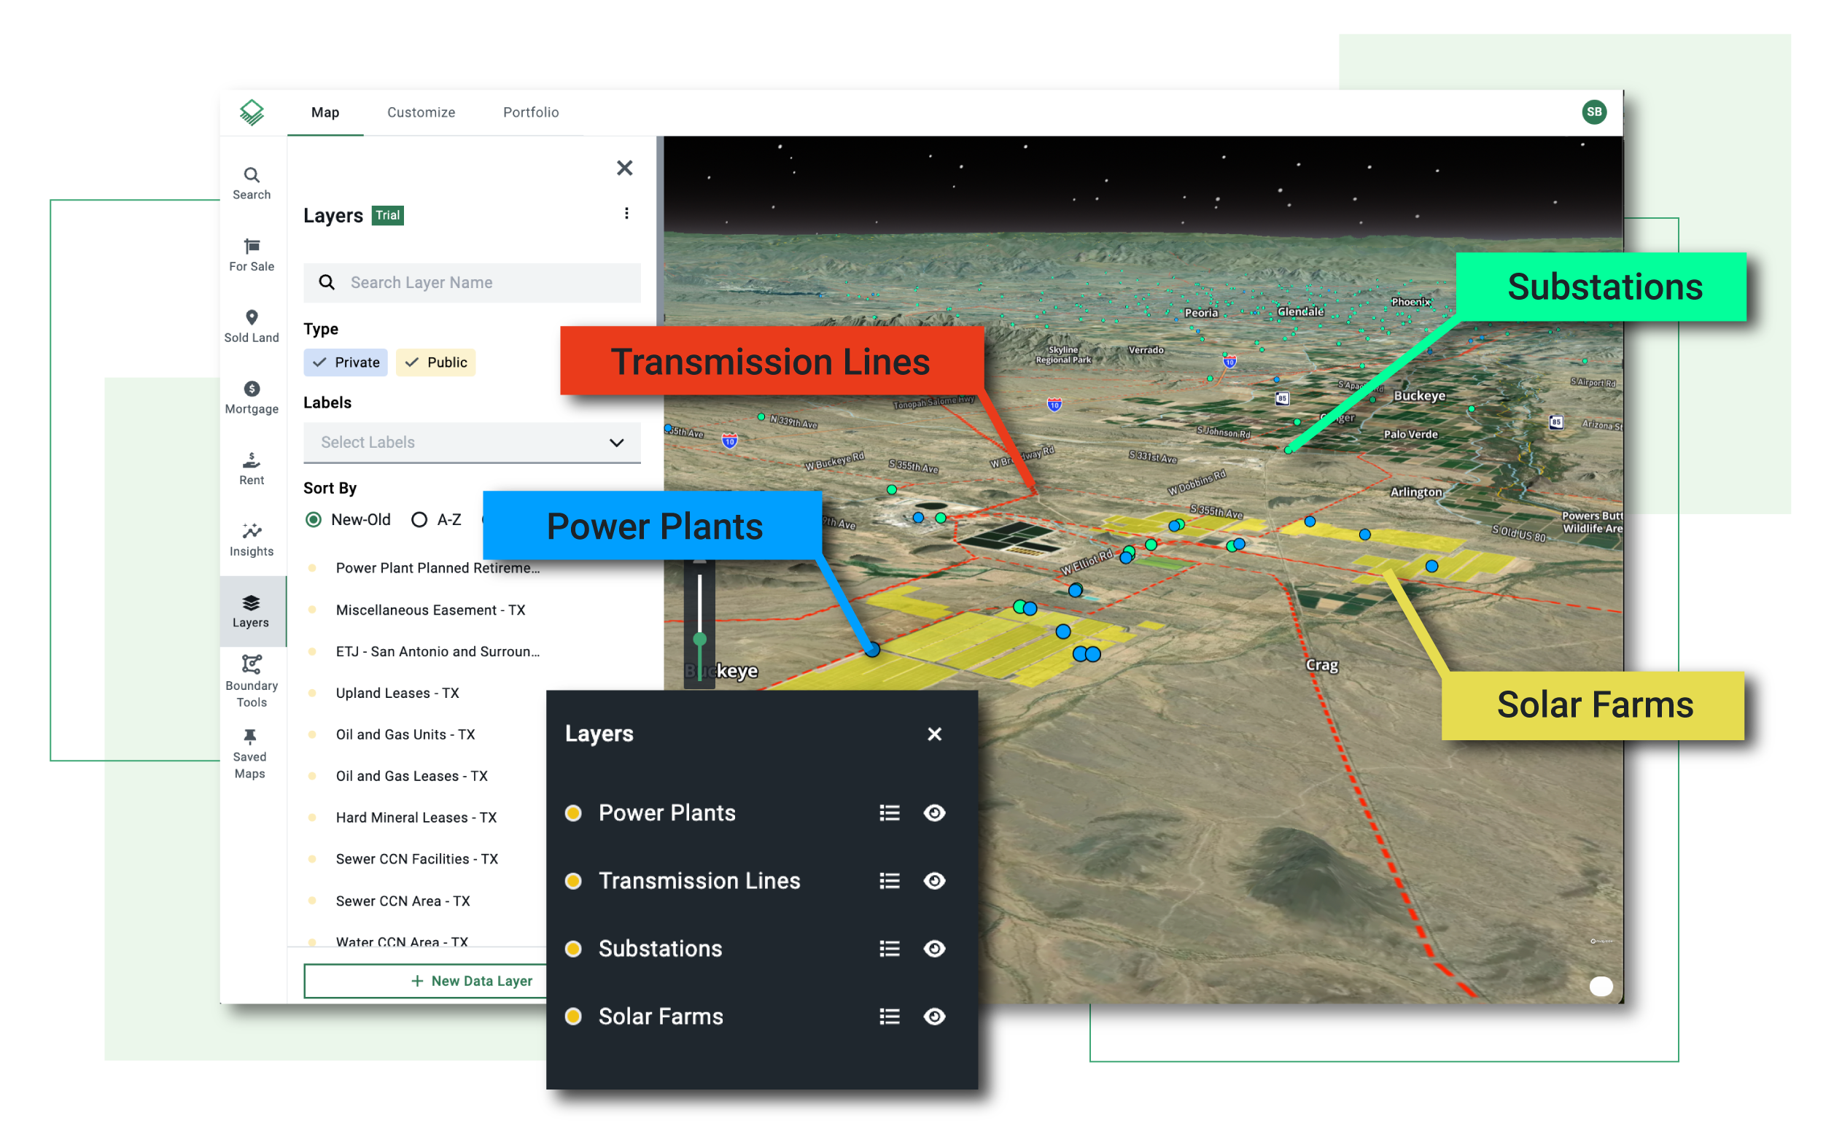Toggle visibility of Power Plants layer
Viewport: 1834px width, 1134px height.
point(934,812)
